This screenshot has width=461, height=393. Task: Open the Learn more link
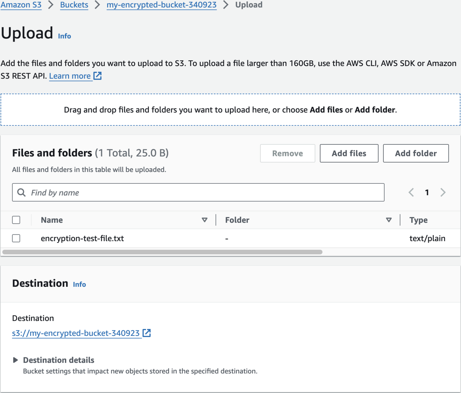click(70, 76)
